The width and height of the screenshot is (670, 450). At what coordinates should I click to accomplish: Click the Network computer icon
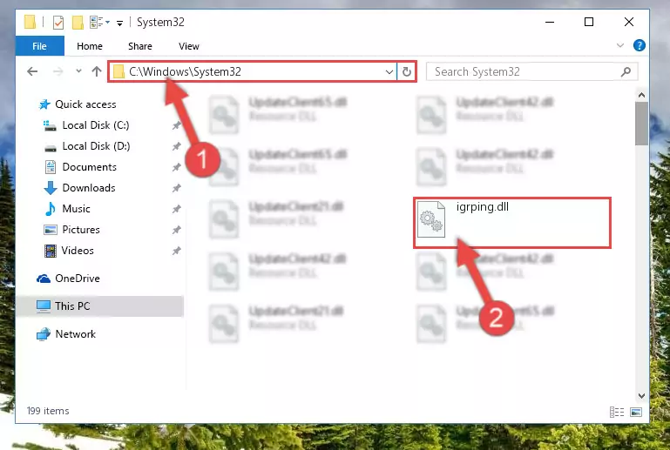click(x=44, y=334)
